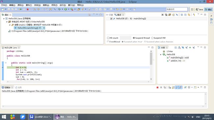Collapse the main thread node in debug view

coord(10,25)
